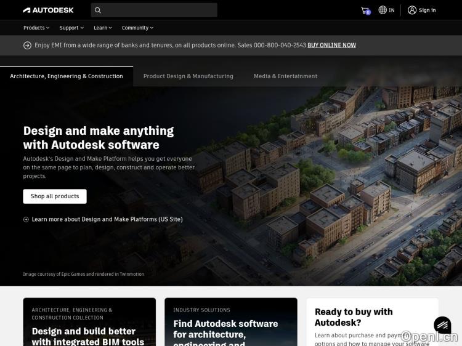The height and width of the screenshot is (346, 462).
Task: Click the globe region icon
Action: (383, 10)
